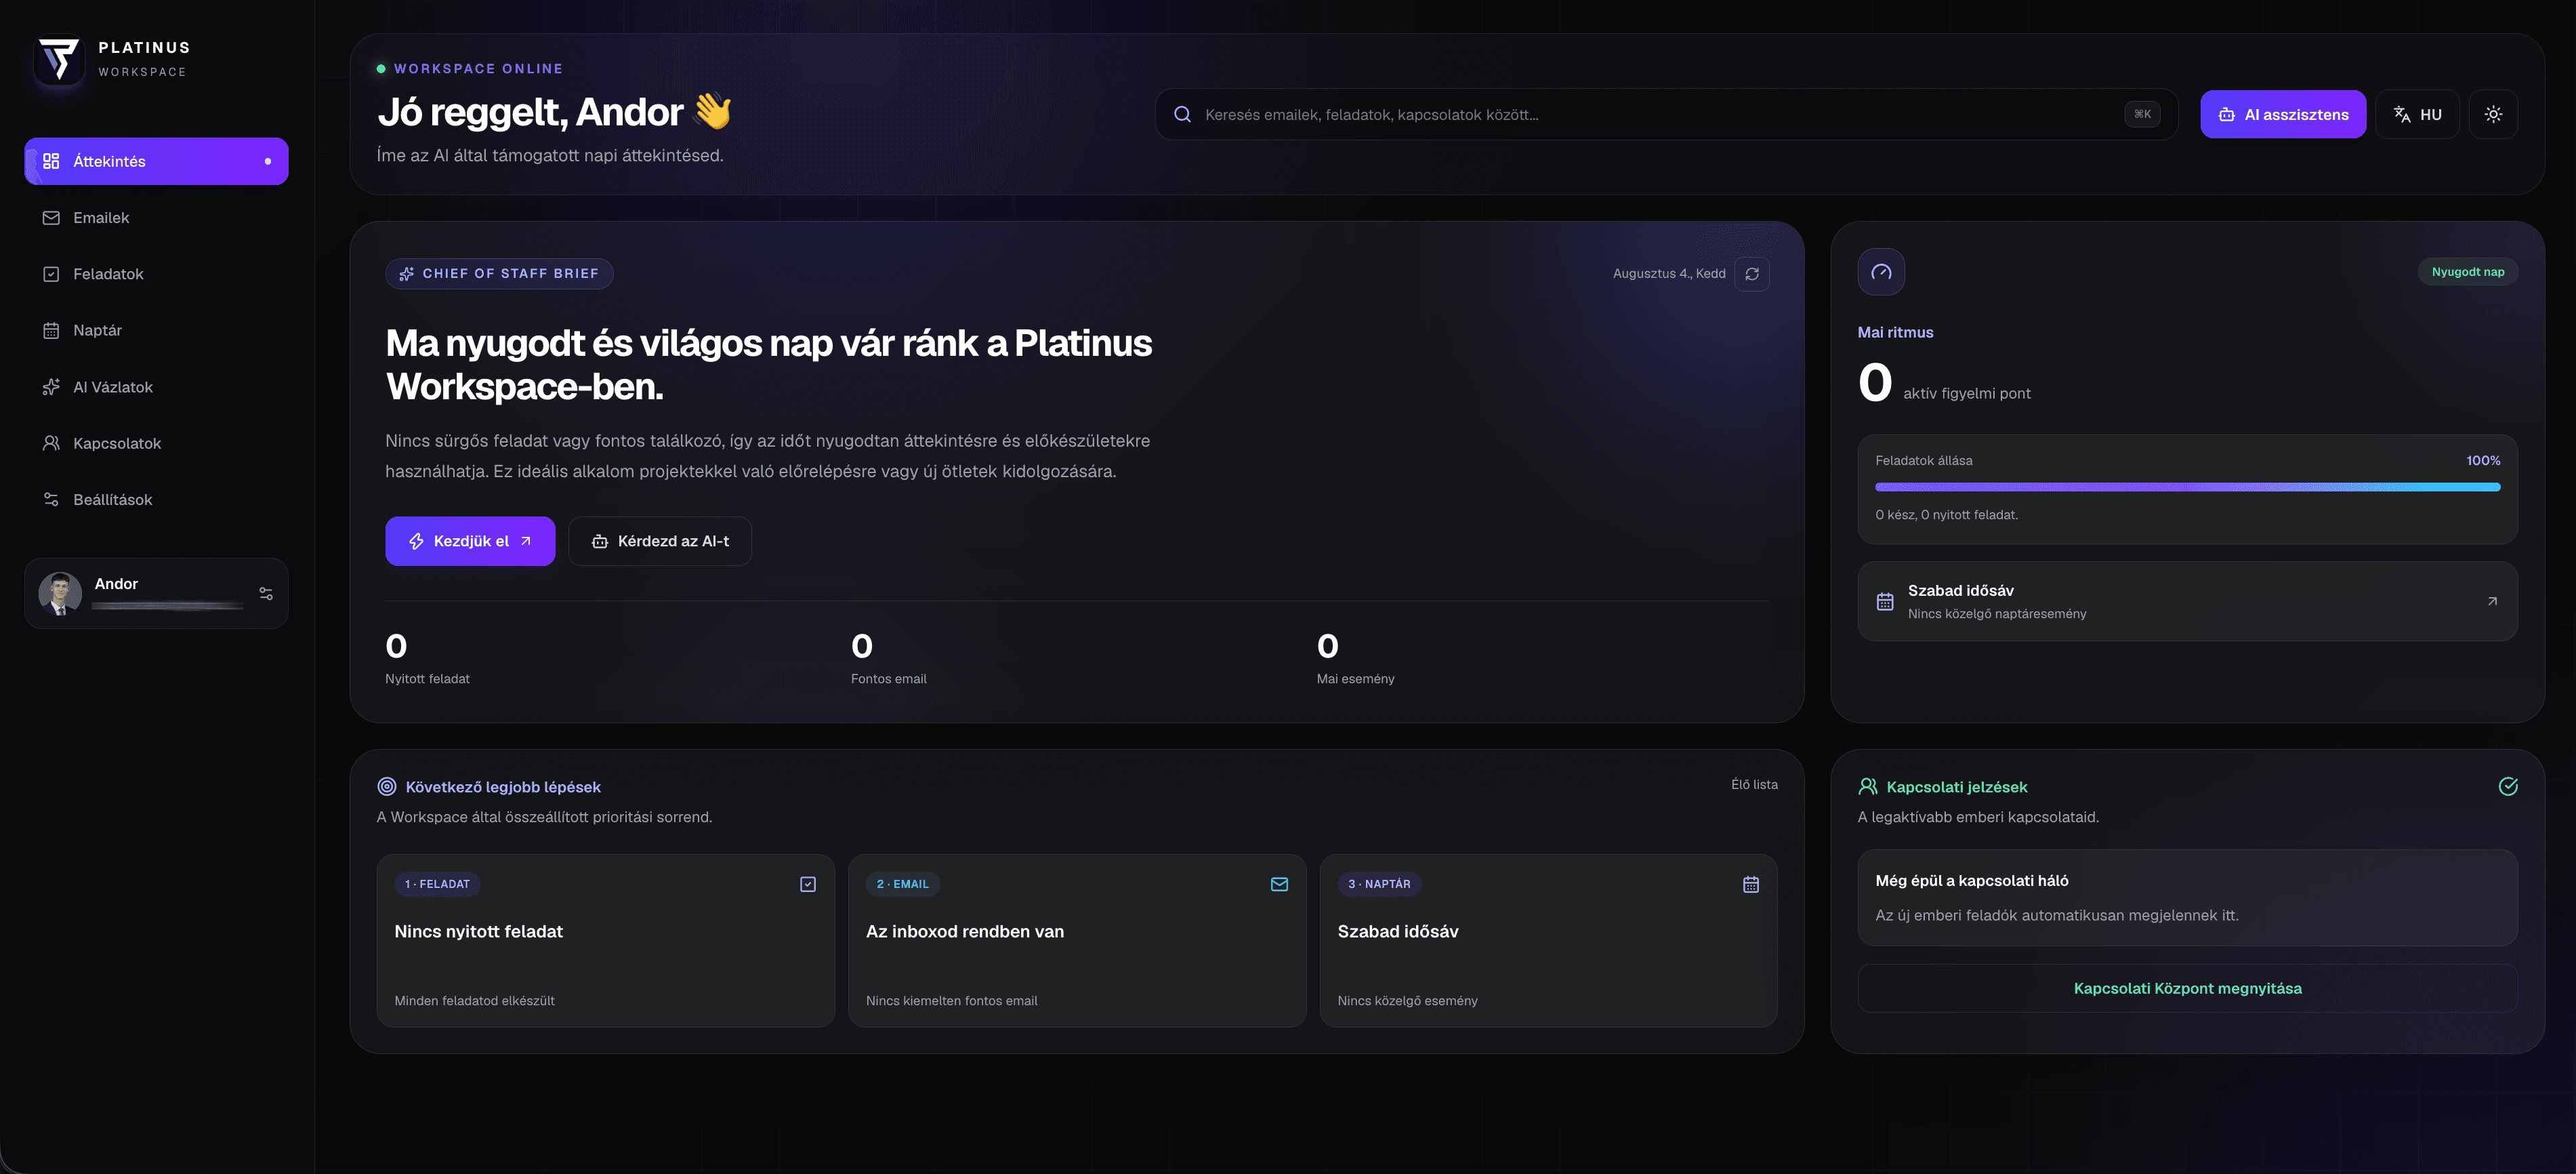The height and width of the screenshot is (1174, 2576).
Task: Click the 3 · NAPTÁR tag
Action: [x=1379, y=885]
